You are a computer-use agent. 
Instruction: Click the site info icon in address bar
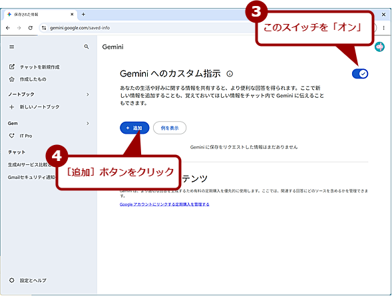[44, 28]
